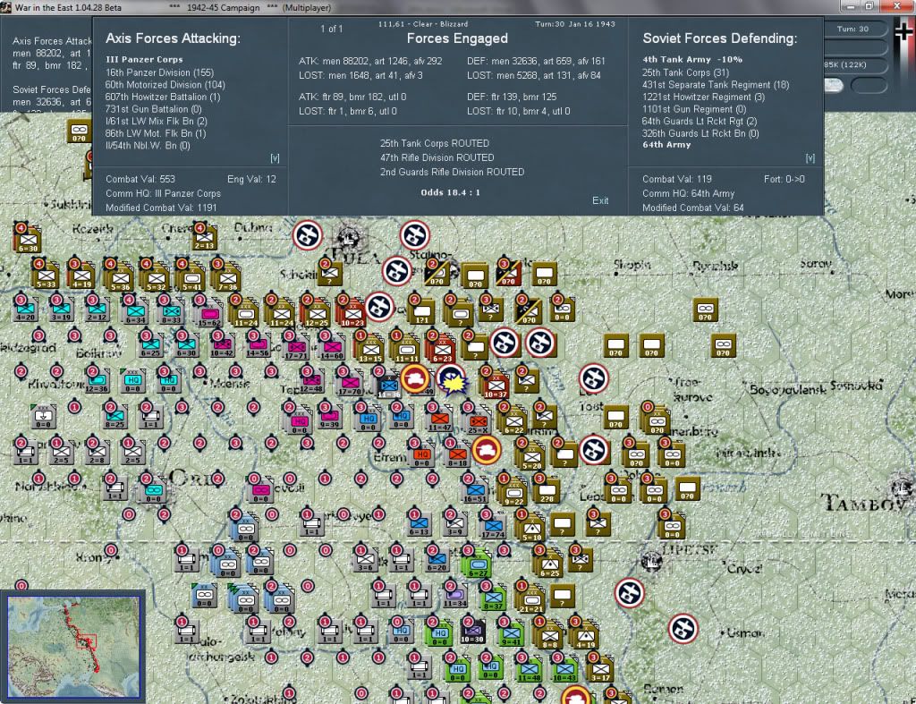Screen dimensions: 916x704
Task: Select the dark counter labeled 10=30
Action: point(472,632)
